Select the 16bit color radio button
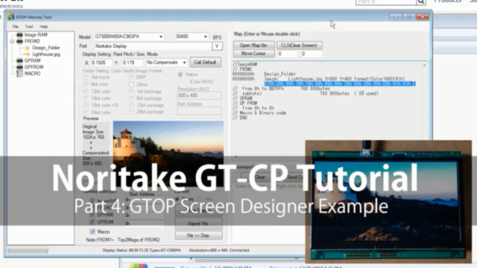The height and width of the screenshot is (268, 477). [x=86, y=98]
